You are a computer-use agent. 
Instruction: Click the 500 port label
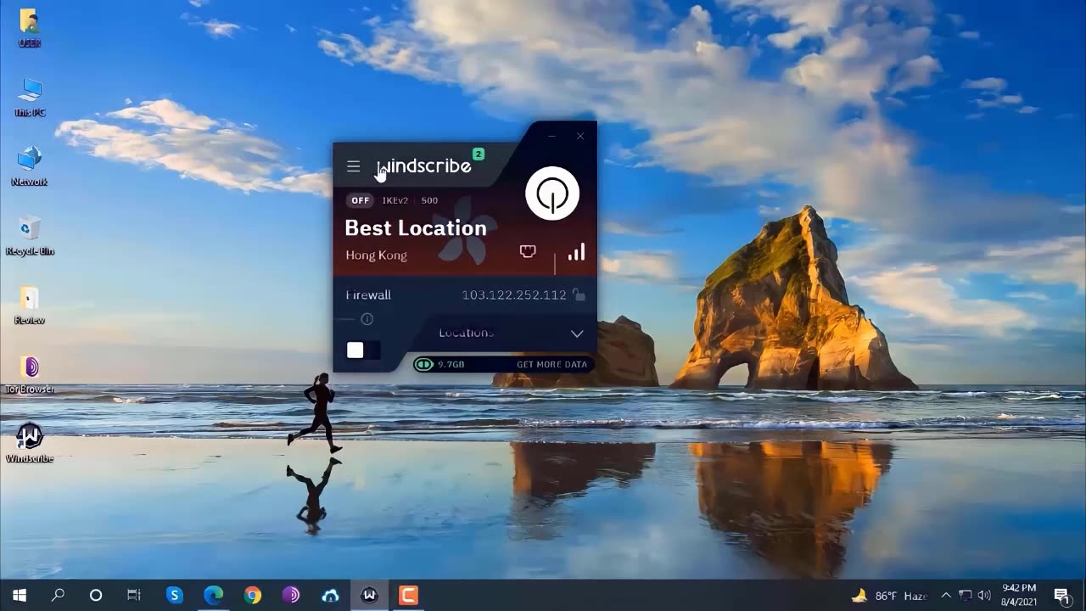(x=429, y=200)
